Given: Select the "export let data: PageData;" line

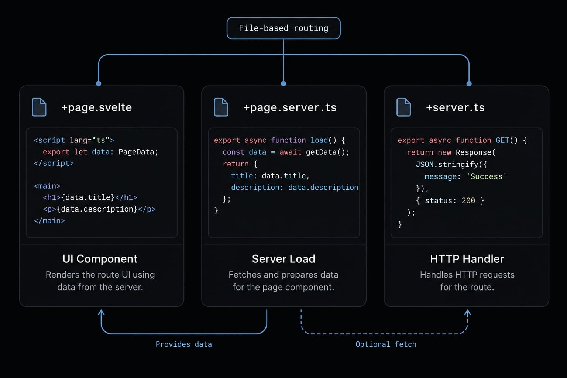Looking at the screenshot, I should [x=100, y=152].
